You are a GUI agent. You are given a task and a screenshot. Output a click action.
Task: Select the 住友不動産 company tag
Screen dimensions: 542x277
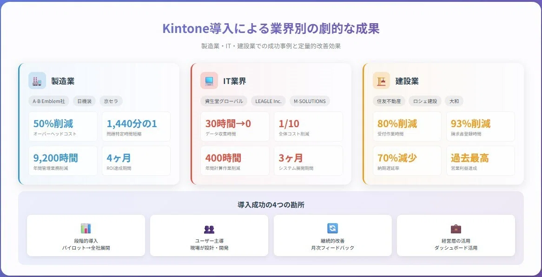point(389,101)
